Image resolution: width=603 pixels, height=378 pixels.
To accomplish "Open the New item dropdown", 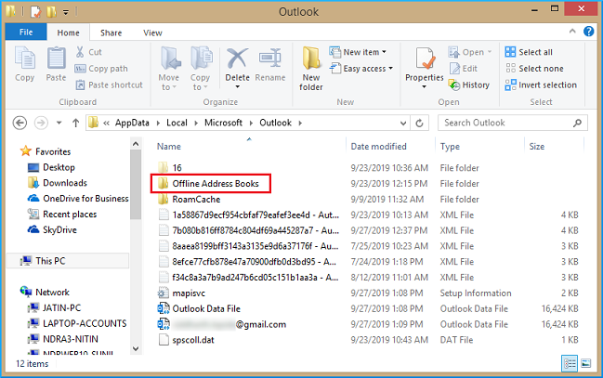I will coord(358,52).
